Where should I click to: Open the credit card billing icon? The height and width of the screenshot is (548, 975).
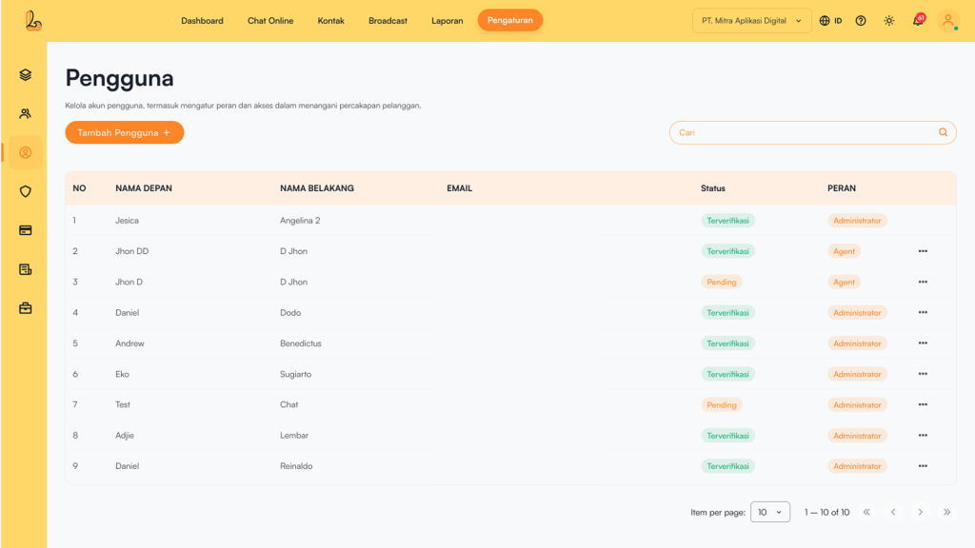coord(26,230)
